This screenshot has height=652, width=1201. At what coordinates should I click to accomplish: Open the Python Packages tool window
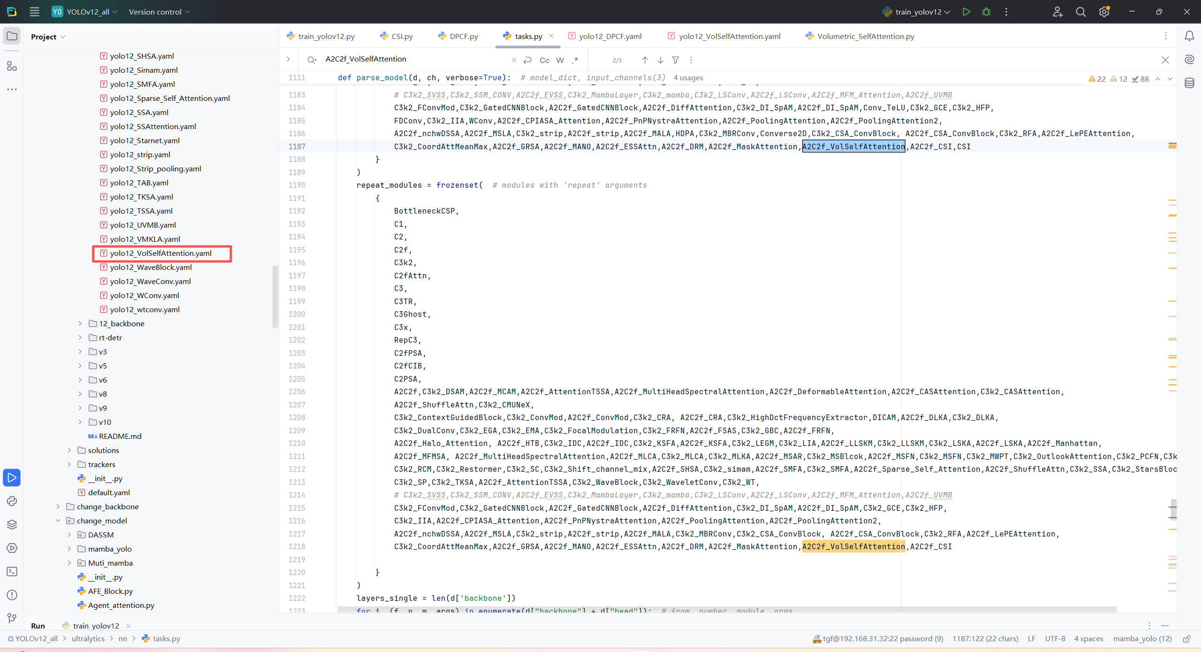pyautogui.click(x=12, y=524)
